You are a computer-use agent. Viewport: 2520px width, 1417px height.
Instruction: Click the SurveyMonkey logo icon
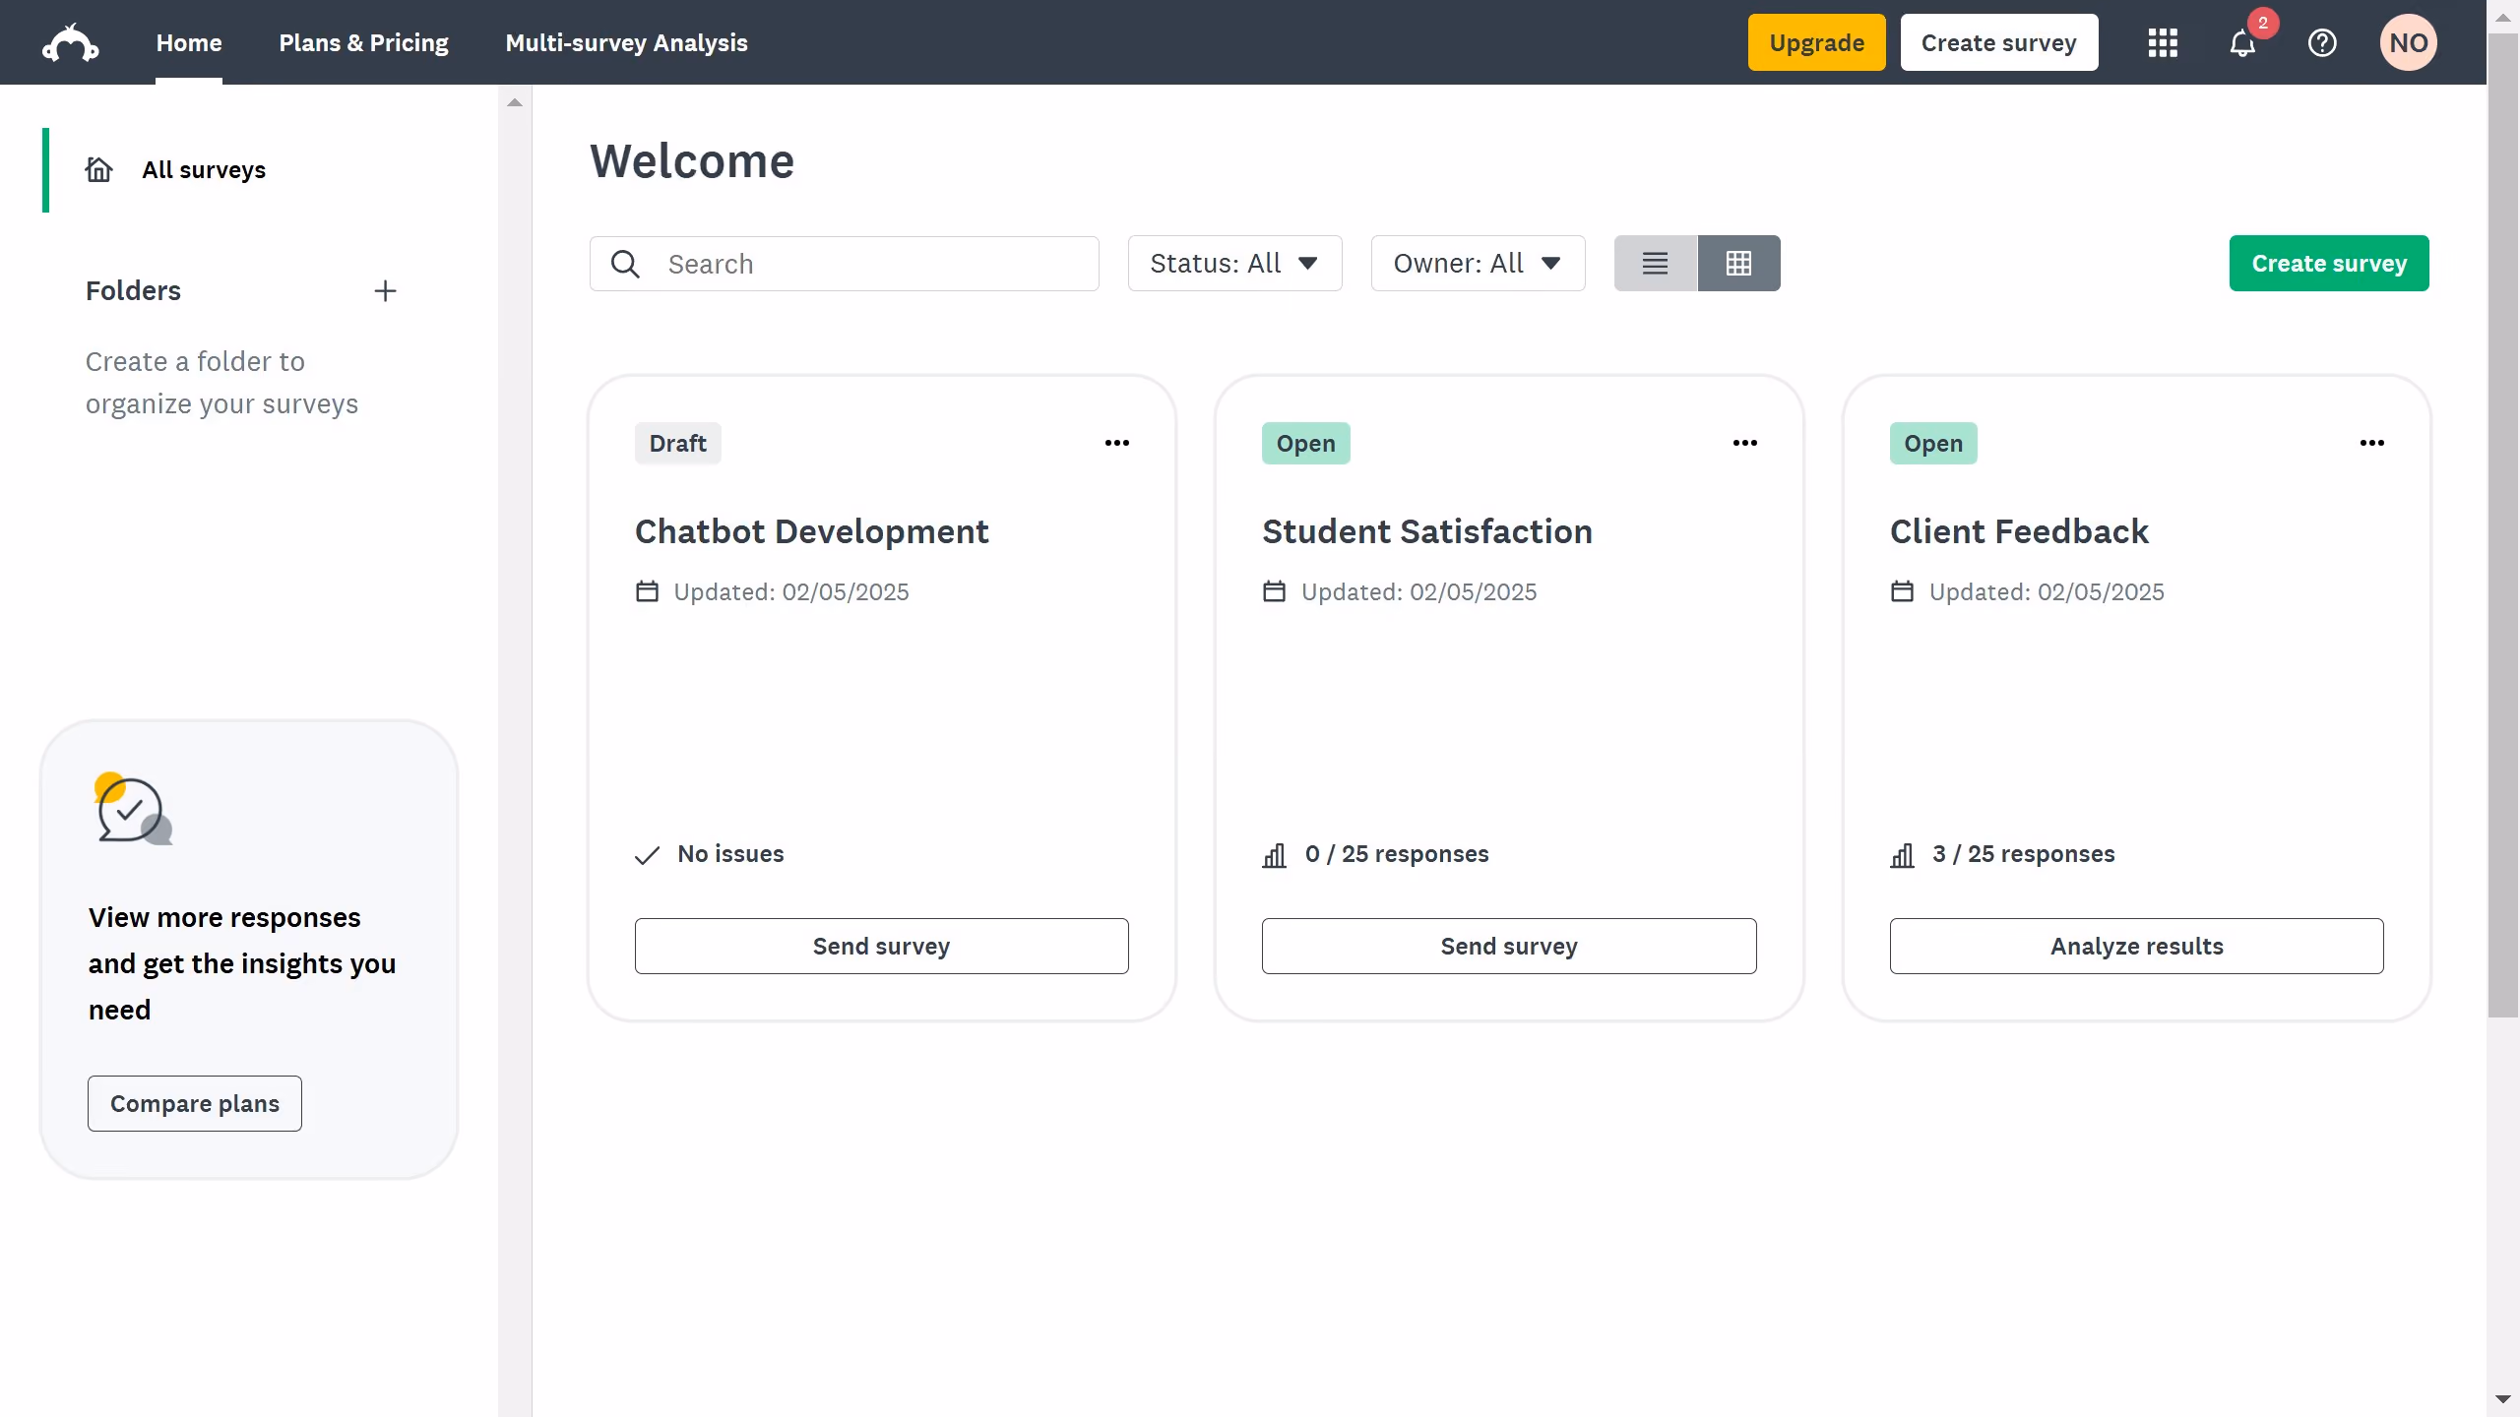(70, 43)
